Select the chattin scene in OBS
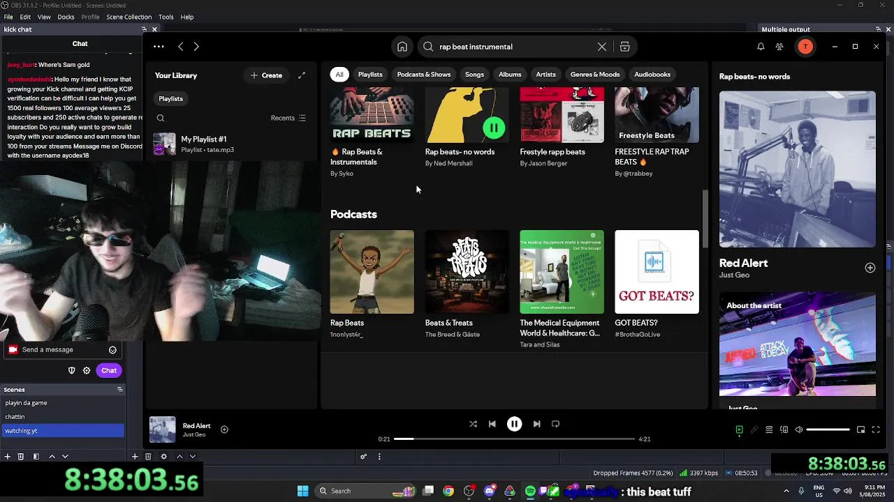This screenshot has width=894, height=502. 63,417
